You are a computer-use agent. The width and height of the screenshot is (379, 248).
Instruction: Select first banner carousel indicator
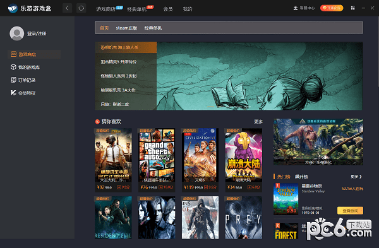point(211,107)
